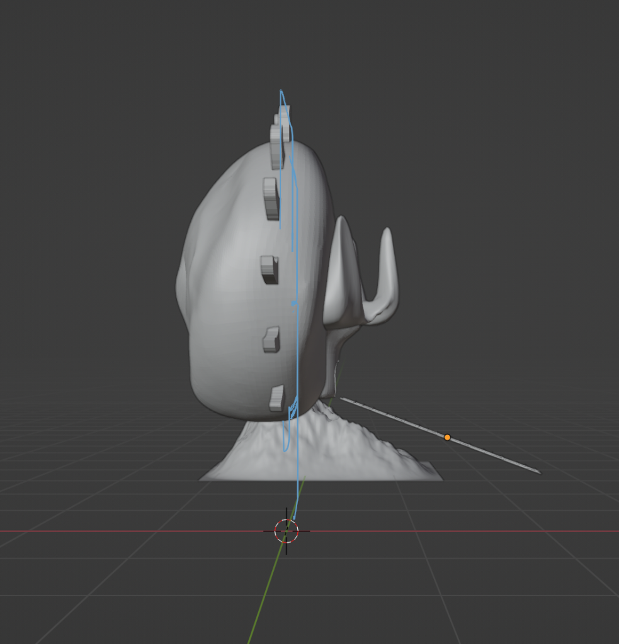Select the blue curve loop over the mound
The height and width of the screenshot is (644, 619).
click(x=287, y=434)
